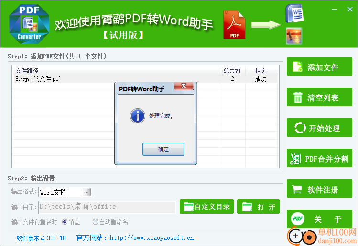Click the 输出目录 path input field
Image resolution: width=358 pixels, height=246 pixels.
[108, 207]
